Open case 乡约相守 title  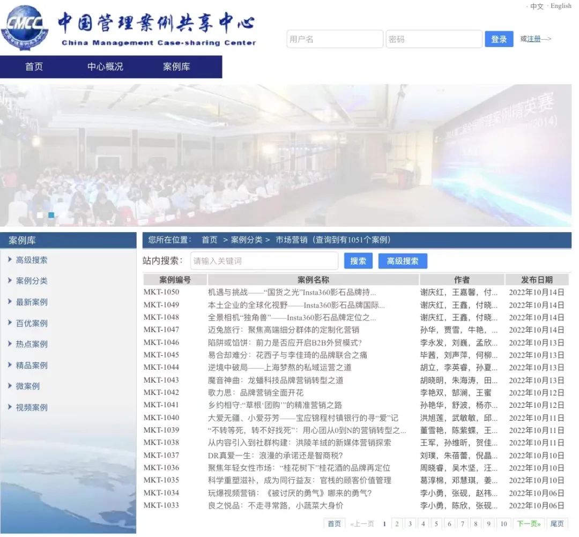[x=274, y=405]
